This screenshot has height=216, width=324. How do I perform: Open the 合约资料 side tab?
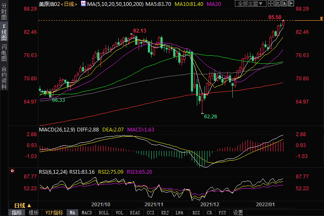[4, 78]
